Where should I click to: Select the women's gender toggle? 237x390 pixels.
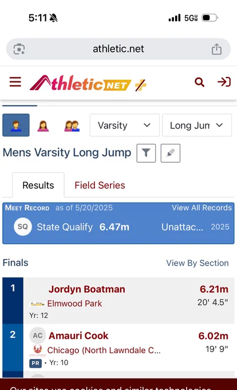(43, 126)
